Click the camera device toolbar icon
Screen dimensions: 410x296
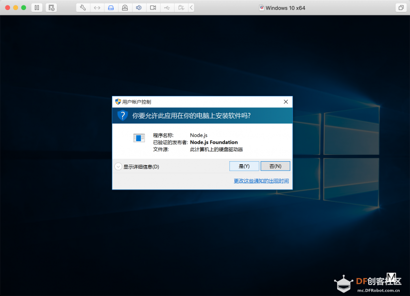click(x=153, y=7)
